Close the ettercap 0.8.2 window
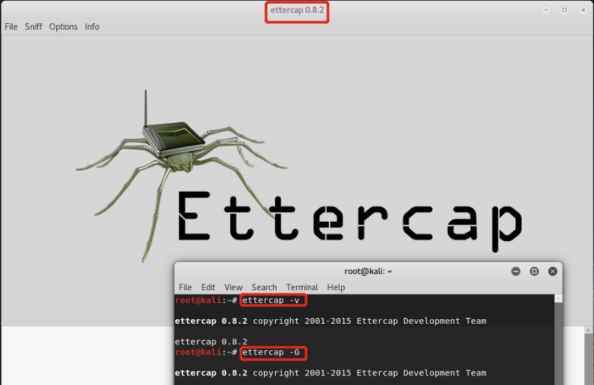This screenshot has width=594, height=385. pos(583,10)
